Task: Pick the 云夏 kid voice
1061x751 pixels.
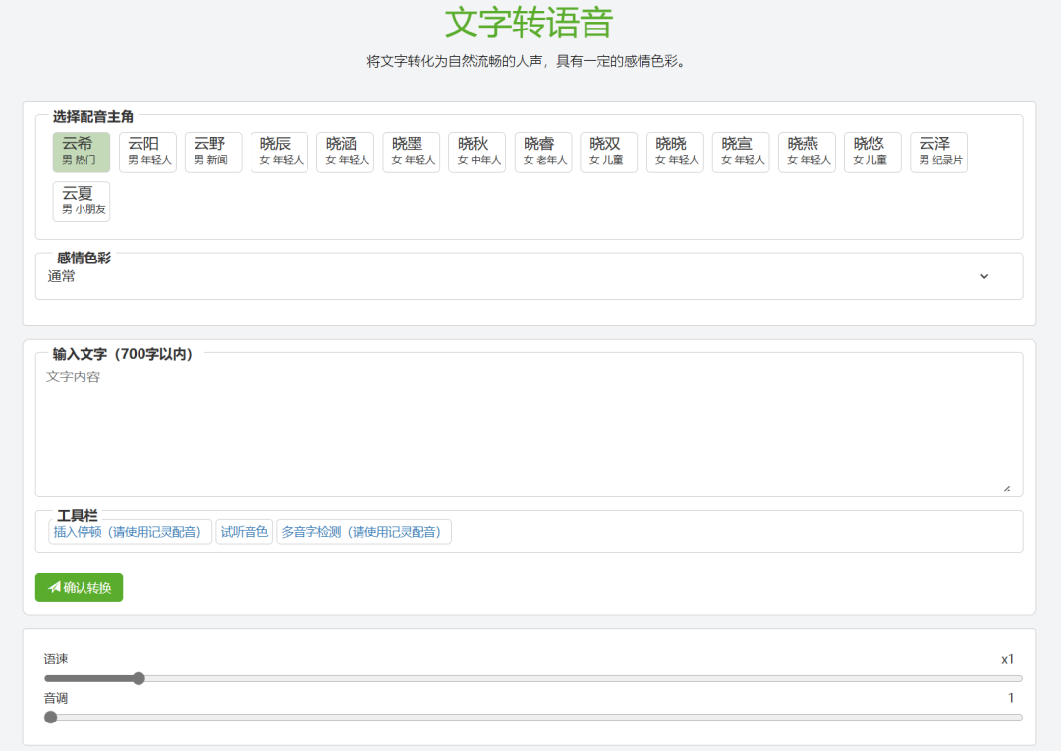Action: tap(82, 202)
